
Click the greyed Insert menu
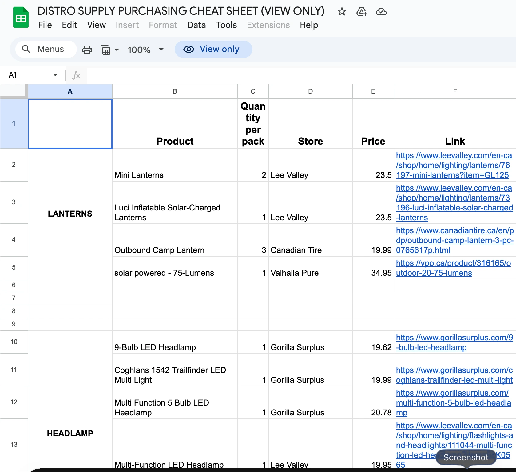[127, 25]
